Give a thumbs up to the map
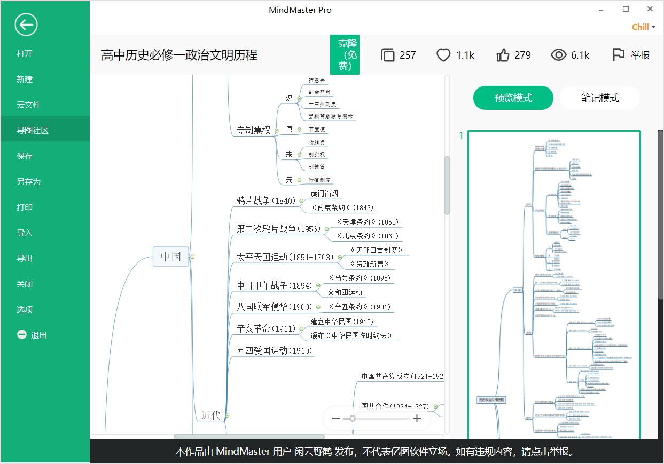The height and width of the screenshot is (464, 664). [503, 55]
